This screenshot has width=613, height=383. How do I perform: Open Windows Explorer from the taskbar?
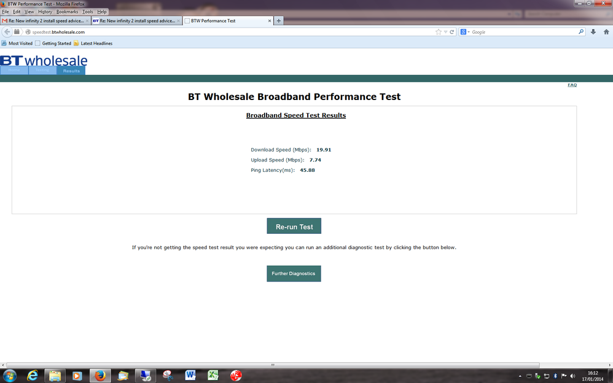click(55, 376)
